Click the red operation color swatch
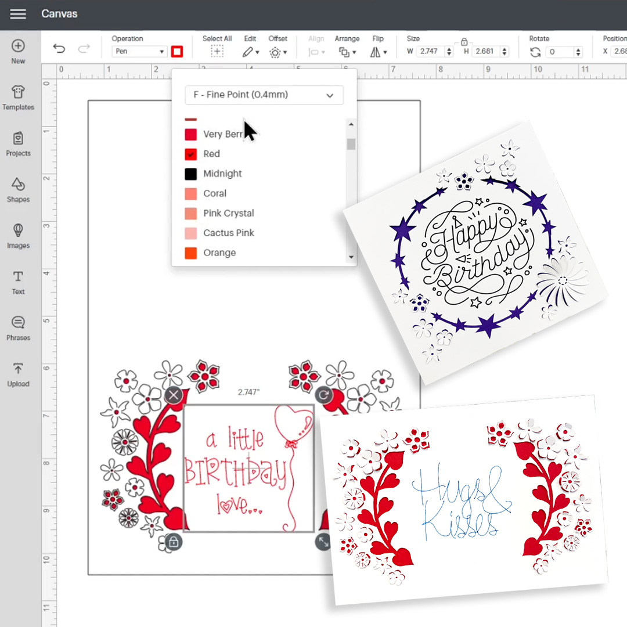The image size is (627, 627). 177,52
